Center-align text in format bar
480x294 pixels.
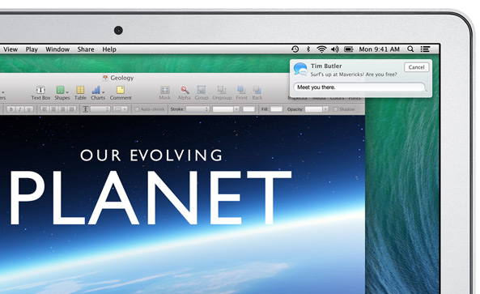(53, 109)
